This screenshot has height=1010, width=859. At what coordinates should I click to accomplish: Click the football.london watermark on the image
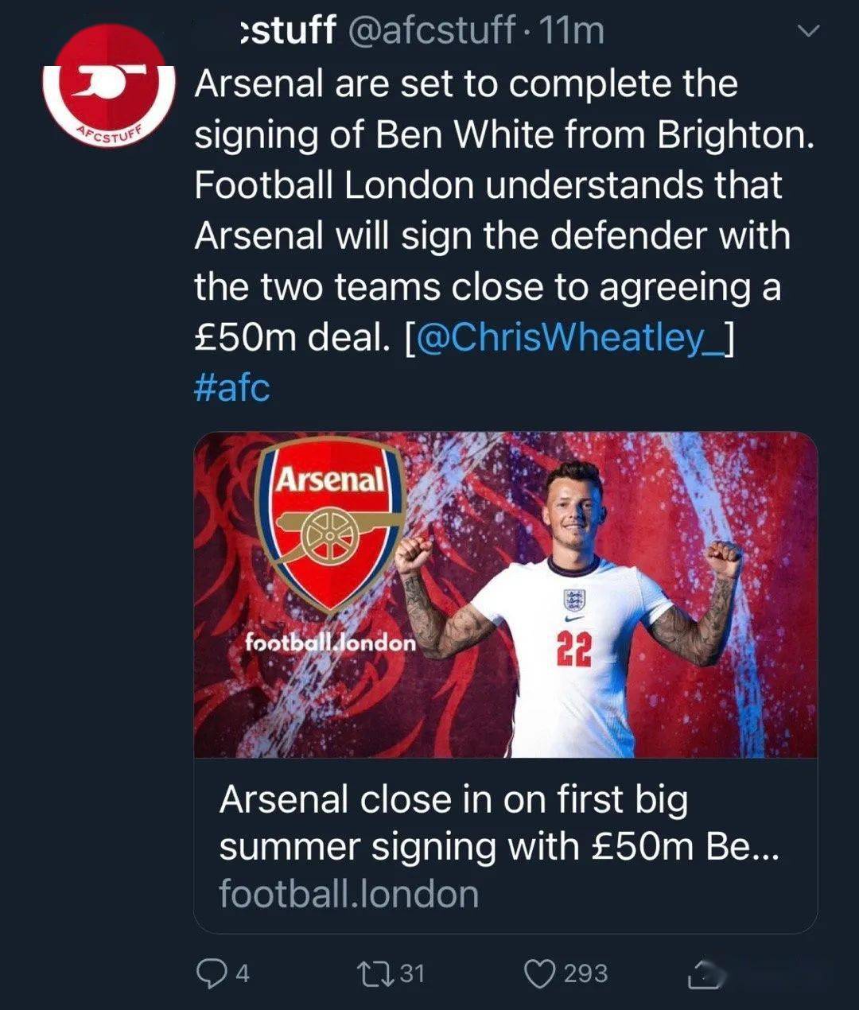tap(330, 642)
